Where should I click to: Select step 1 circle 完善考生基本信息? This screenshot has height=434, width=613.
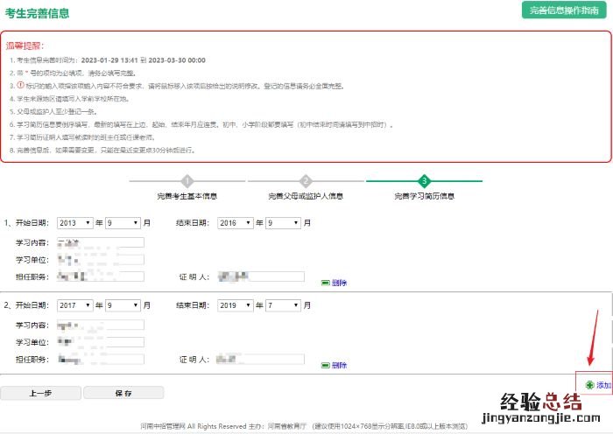pyautogui.click(x=187, y=181)
